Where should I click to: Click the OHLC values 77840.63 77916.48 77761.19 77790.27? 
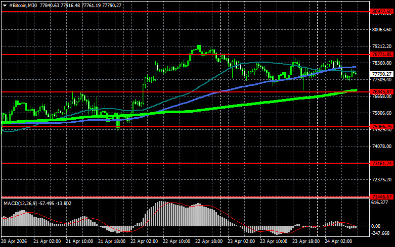[80, 5]
